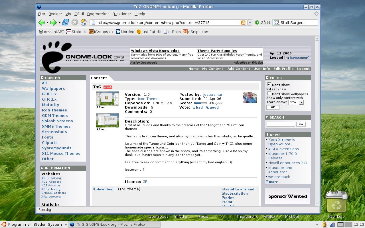Viewport: 365px width, 228px height.
Task: Go forward with the green forward arrow
Action: coord(53,23)
